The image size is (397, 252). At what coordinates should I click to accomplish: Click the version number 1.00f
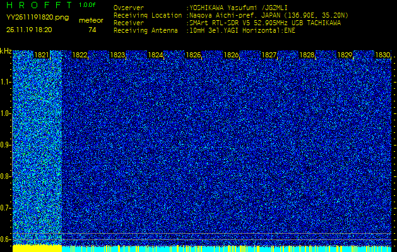pyautogui.click(x=87, y=5)
